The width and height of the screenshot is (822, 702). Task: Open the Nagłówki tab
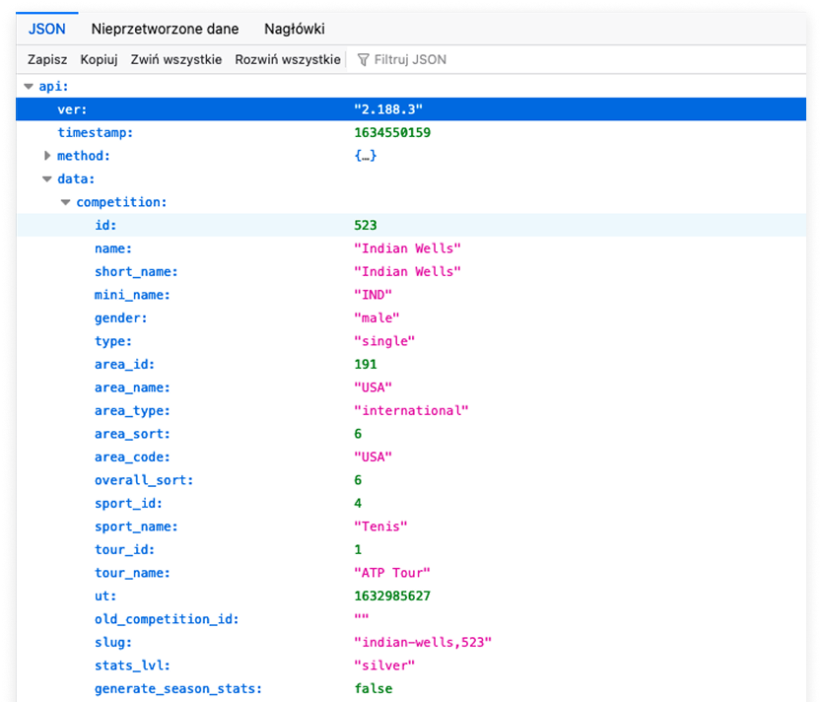(294, 29)
